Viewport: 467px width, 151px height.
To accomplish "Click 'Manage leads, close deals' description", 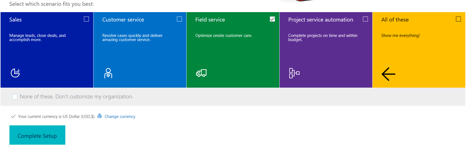I will (37, 37).
